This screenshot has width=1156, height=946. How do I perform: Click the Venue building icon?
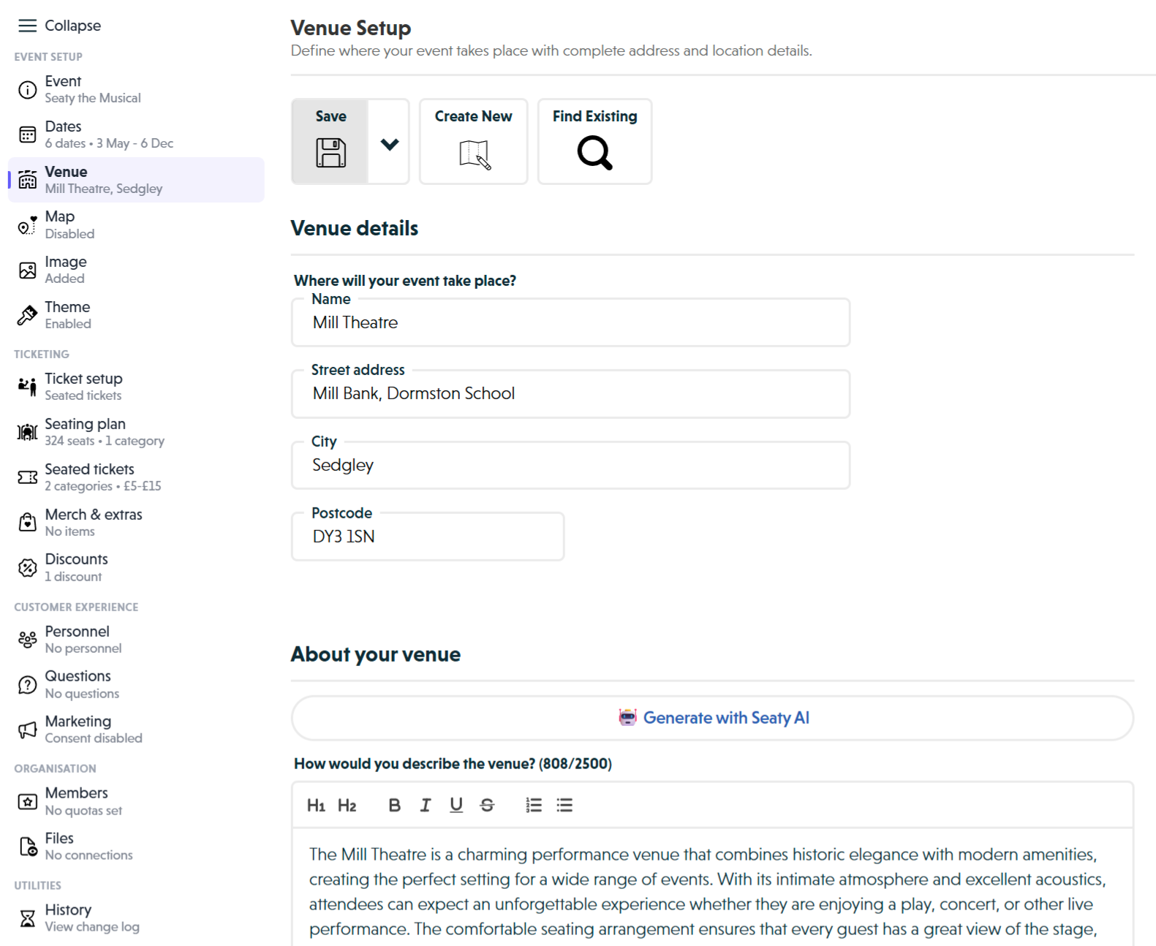tap(27, 180)
